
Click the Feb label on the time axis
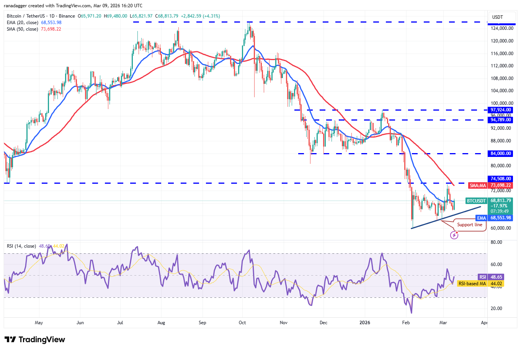point(405,323)
